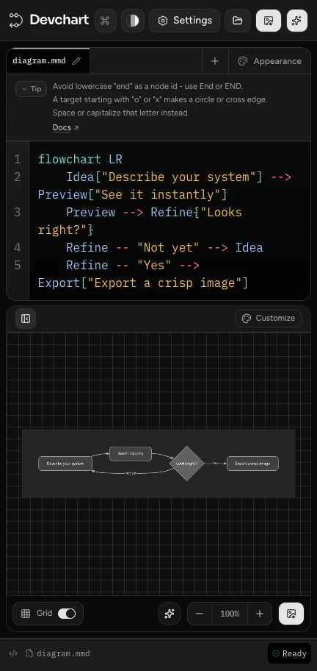The height and width of the screenshot is (671, 317).
Task: Open the command shortcuts button
Action: click(x=105, y=21)
